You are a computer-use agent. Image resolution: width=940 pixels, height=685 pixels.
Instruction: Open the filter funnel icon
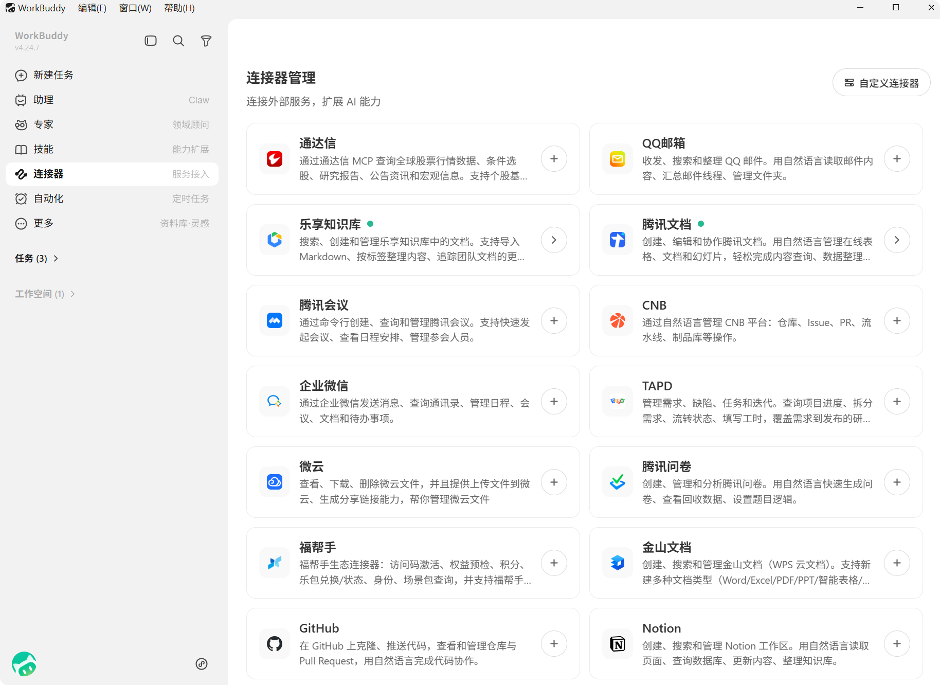click(206, 41)
